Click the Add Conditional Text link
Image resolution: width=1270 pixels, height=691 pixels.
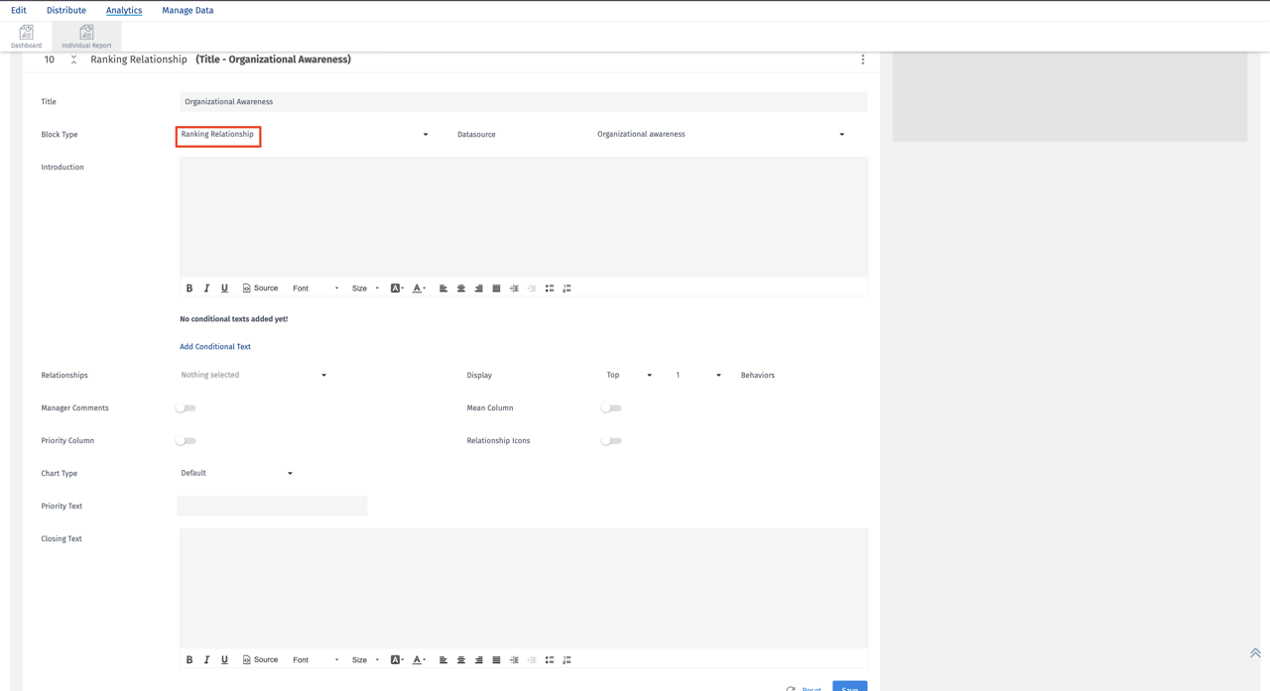(x=215, y=346)
